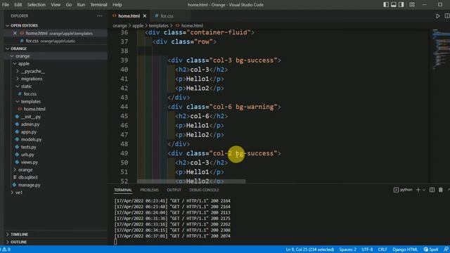Open Customize Layout icon
The width and height of the screenshot is (450, 253).
(x=412, y=5)
